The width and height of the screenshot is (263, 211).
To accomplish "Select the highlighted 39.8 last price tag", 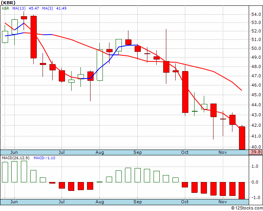I will 255,152.
